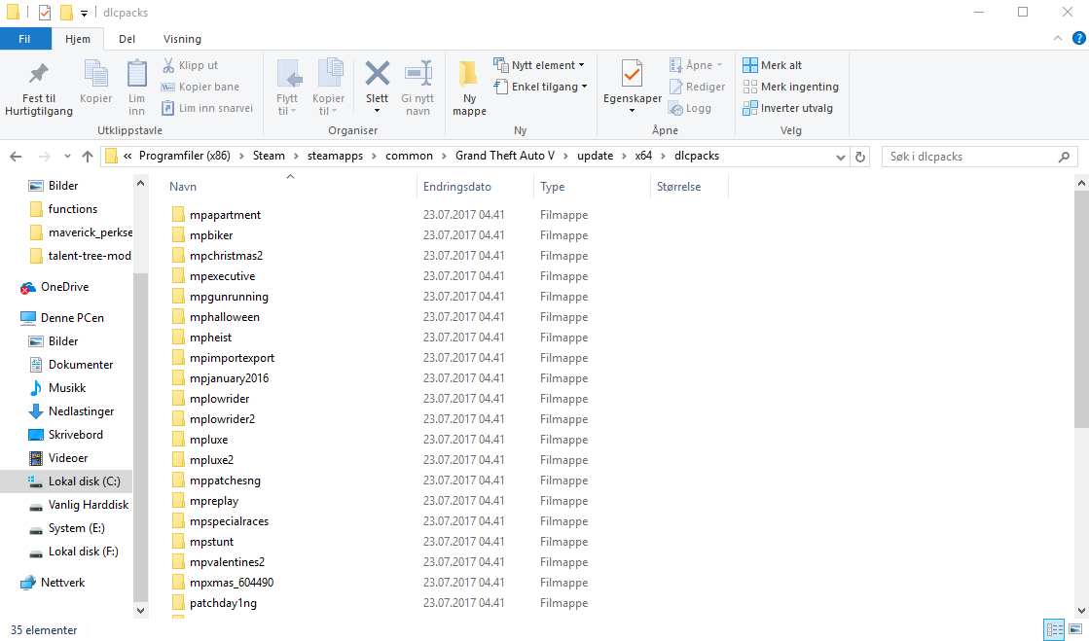The width and height of the screenshot is (1089, 641).
Task: Navigate to update breadcrumb
Action: [596, 157]
